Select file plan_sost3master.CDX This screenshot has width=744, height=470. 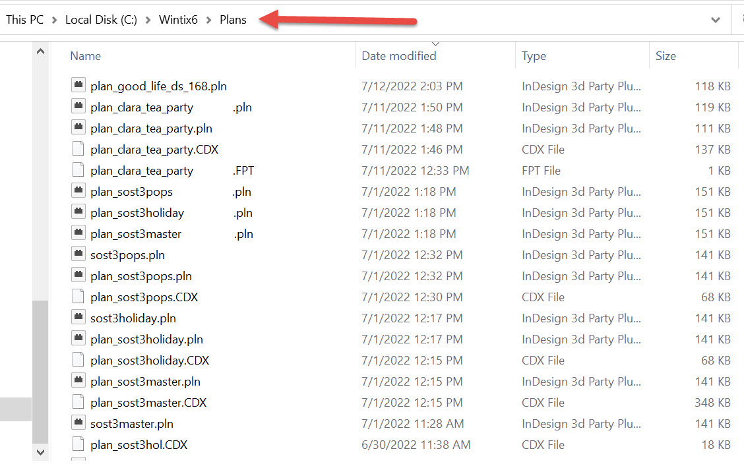tap(148, 403)
